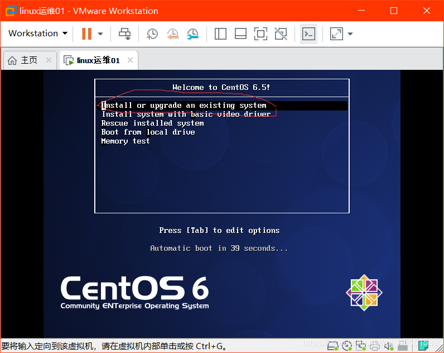The height and width of the screenshot is (353, 444).
Task: Open the message log note icon
Action: [423, 346]
